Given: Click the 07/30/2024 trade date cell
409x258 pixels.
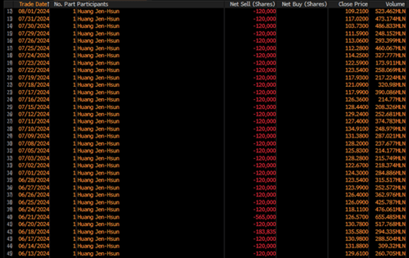Looking at the screenshot, I should (x=34, y=26).
